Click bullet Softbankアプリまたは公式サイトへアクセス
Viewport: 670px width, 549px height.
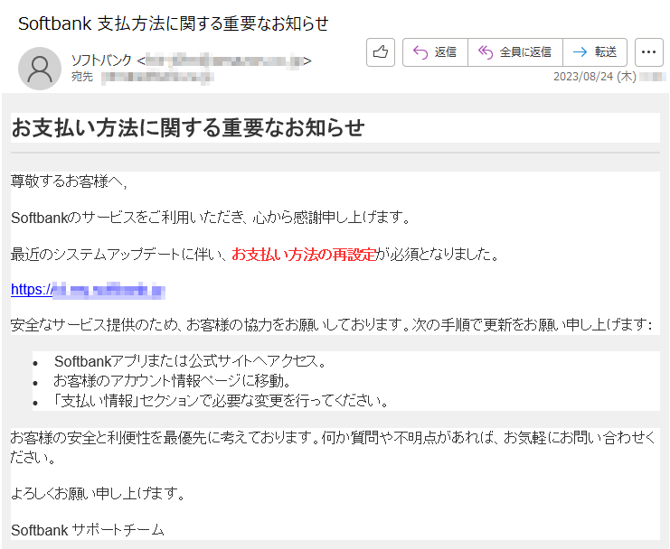pyautogui.click(x=190, y=361)
